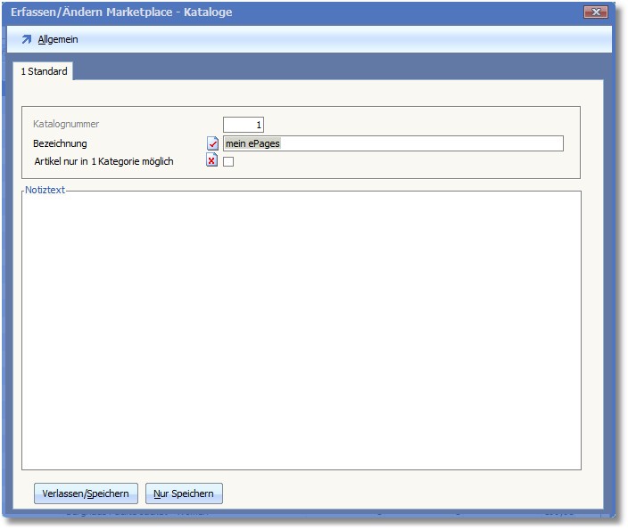628x530 pixels.
Task: Click the dialog title bar text
Action: 121,12
